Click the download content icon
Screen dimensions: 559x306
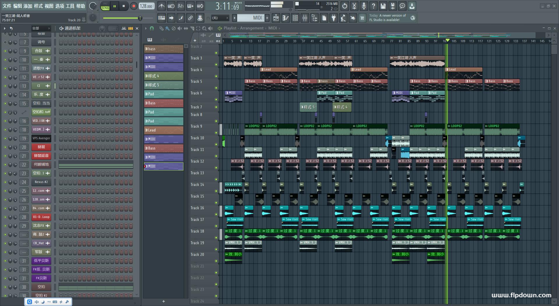(412, 6)
